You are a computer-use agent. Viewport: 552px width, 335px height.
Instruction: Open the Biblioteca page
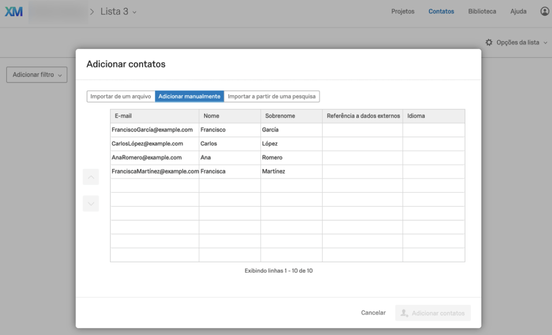(482, 11)
